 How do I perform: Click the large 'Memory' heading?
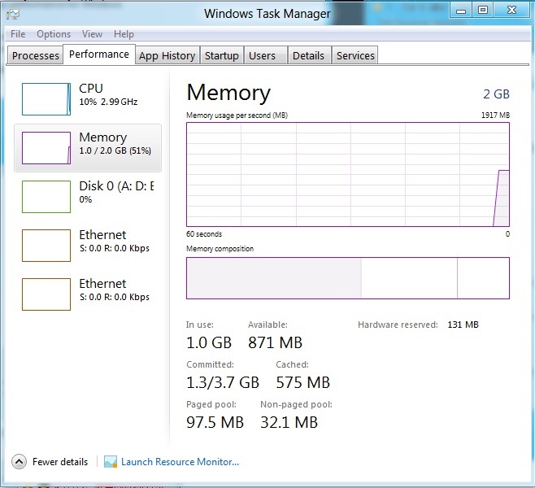pyautogui.click(x=228, y=93)
